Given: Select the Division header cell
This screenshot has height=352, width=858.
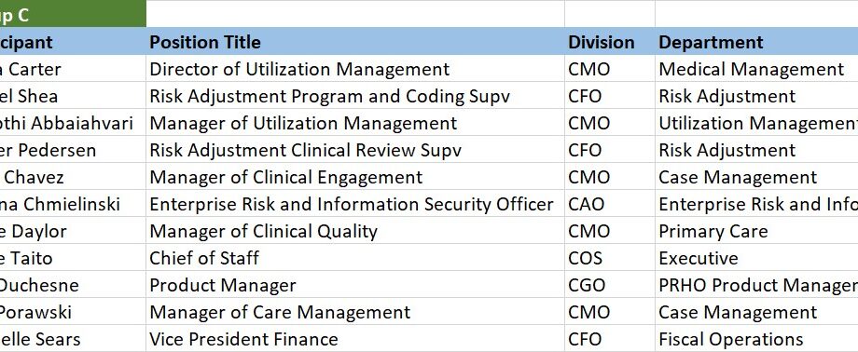Looking at the screenshot, I should point(610,42).
